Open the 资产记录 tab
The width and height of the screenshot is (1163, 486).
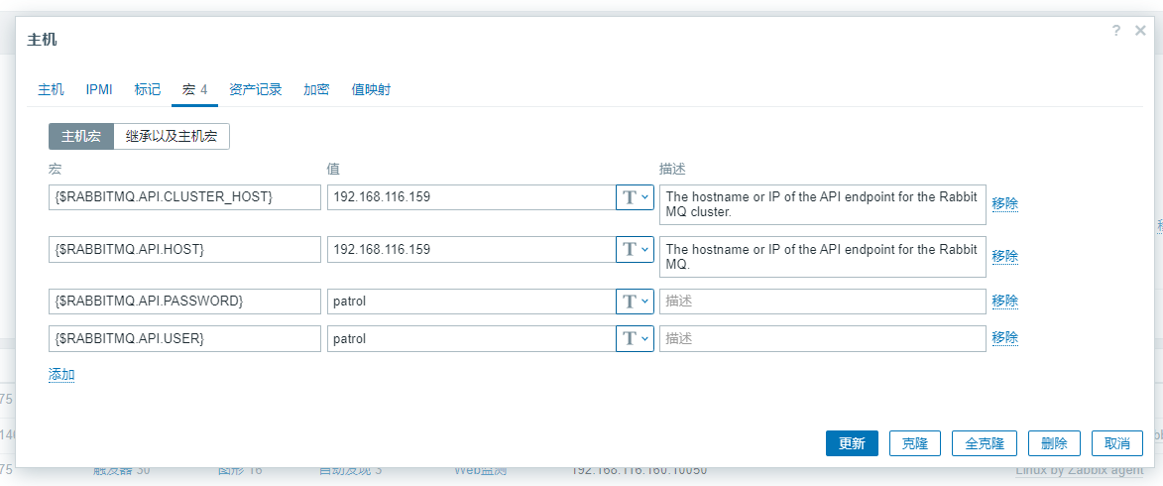pos(255,90)
